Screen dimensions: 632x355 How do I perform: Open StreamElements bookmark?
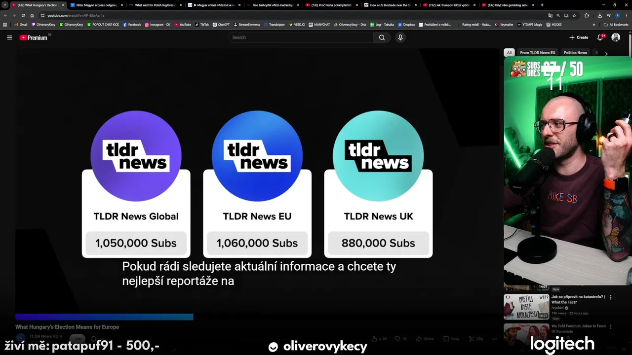(x=247, y=24)
